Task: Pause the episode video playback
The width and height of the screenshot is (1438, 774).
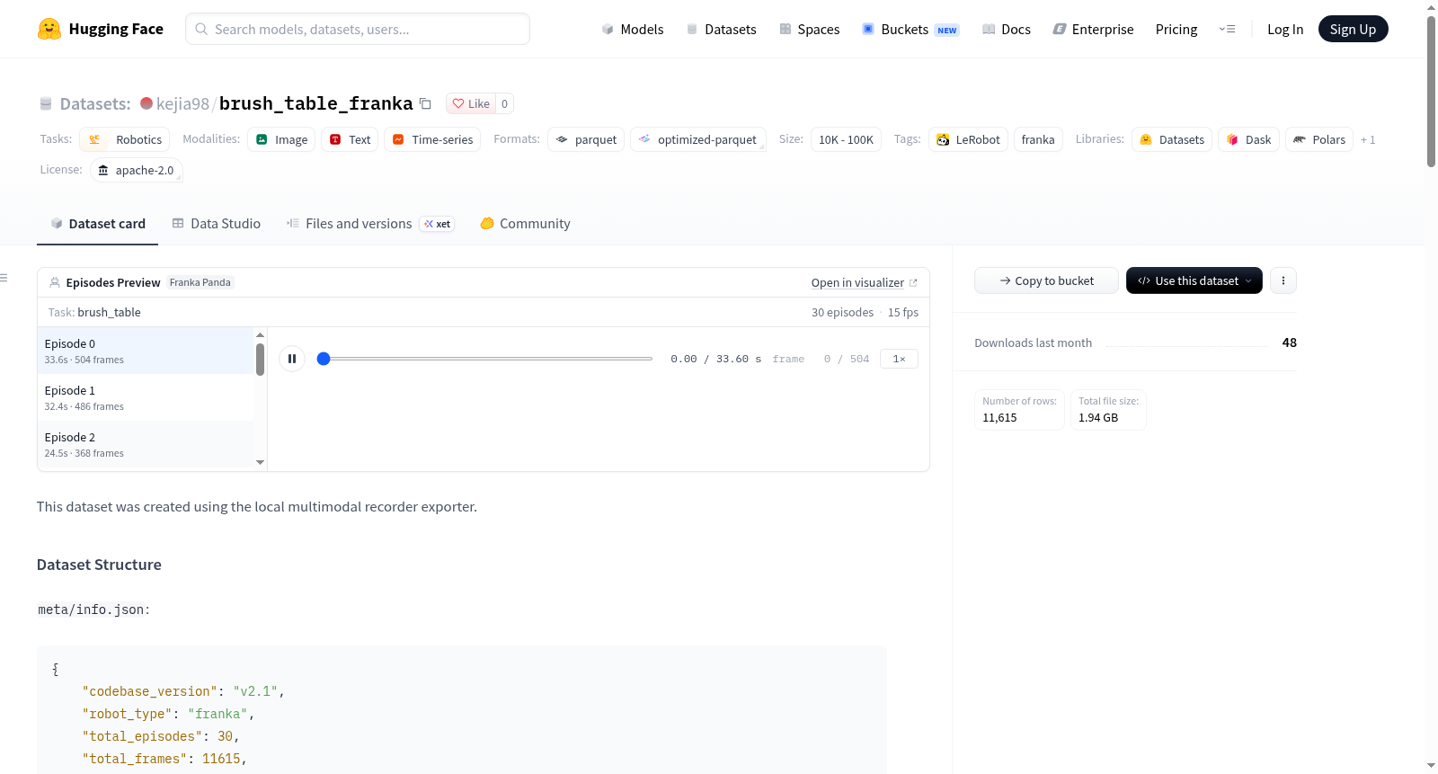Action: coord(292,359)
